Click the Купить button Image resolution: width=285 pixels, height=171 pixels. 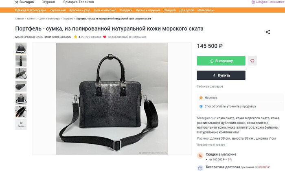tap(221, 75)
